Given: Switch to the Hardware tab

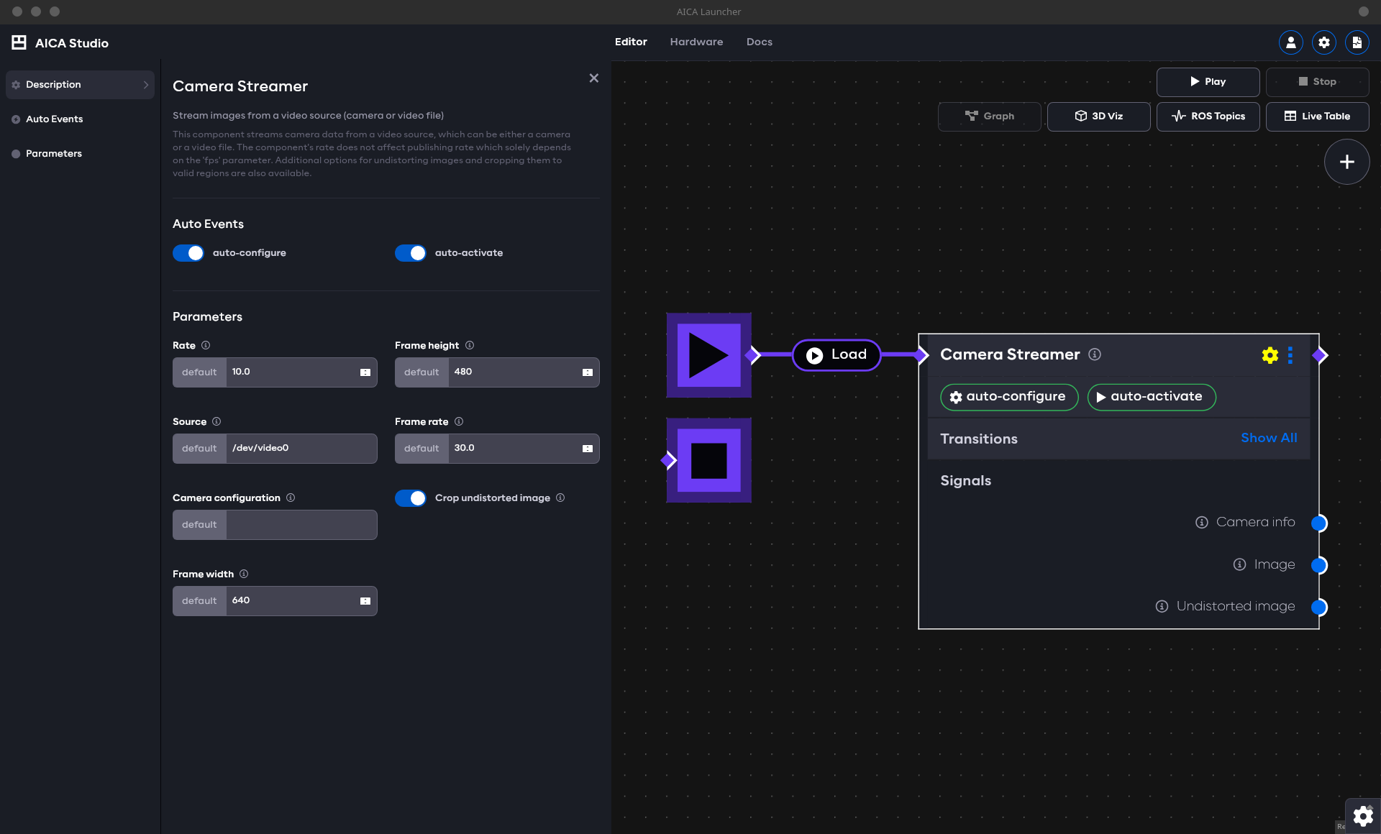Looking at the screenshot, I should click(x=696, y=42).
